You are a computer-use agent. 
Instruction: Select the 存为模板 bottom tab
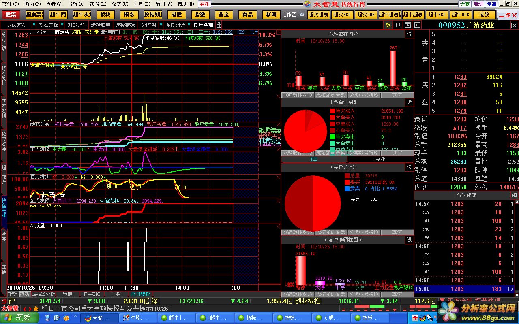click(x=140, y=294)
